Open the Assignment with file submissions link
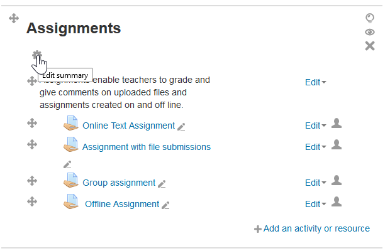The width and height of the screenshot is (390, 251). coord(147,147)
